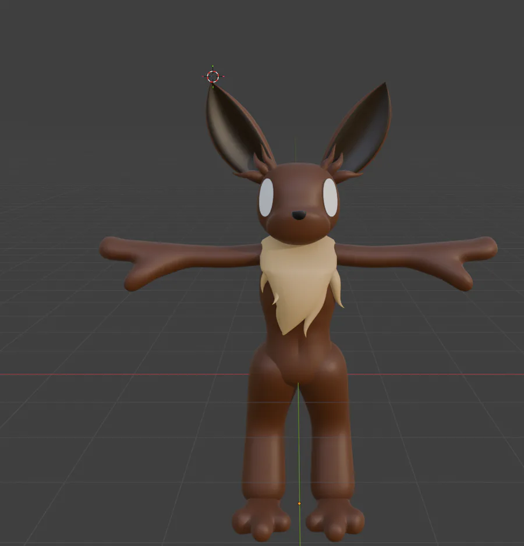This screenshot has width=524, height=546.
Task: Click the 3D cursor crosshair above the ear
Action: pyautogui.click(x=213, y=76)
